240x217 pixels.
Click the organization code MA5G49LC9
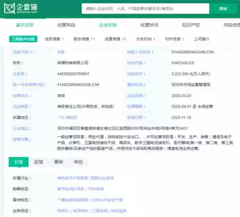coord(183,63)
